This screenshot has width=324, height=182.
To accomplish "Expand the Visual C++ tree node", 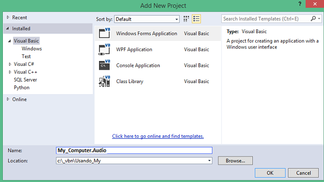I will 10,72.
